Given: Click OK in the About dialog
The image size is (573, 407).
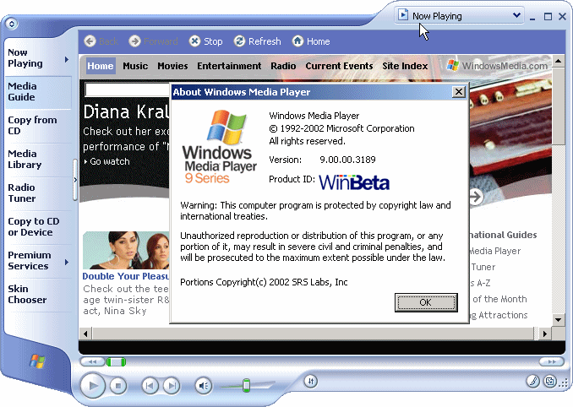Looking at the screenshot, I should 426,302.
